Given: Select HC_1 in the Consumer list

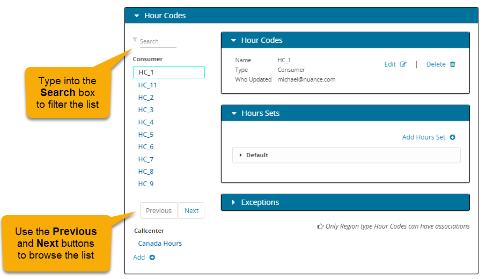Looking at the screenshot, I should click(x=168, y=72).
